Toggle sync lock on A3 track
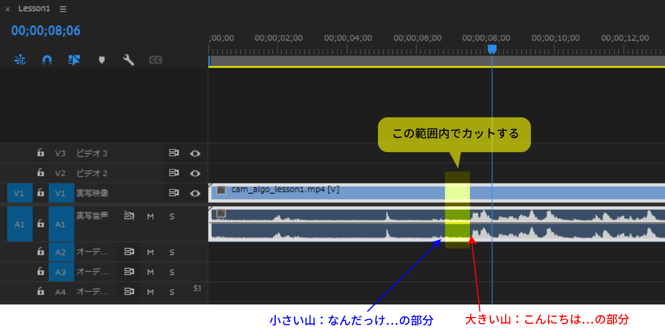665x332 pixels. pos(129,272)
